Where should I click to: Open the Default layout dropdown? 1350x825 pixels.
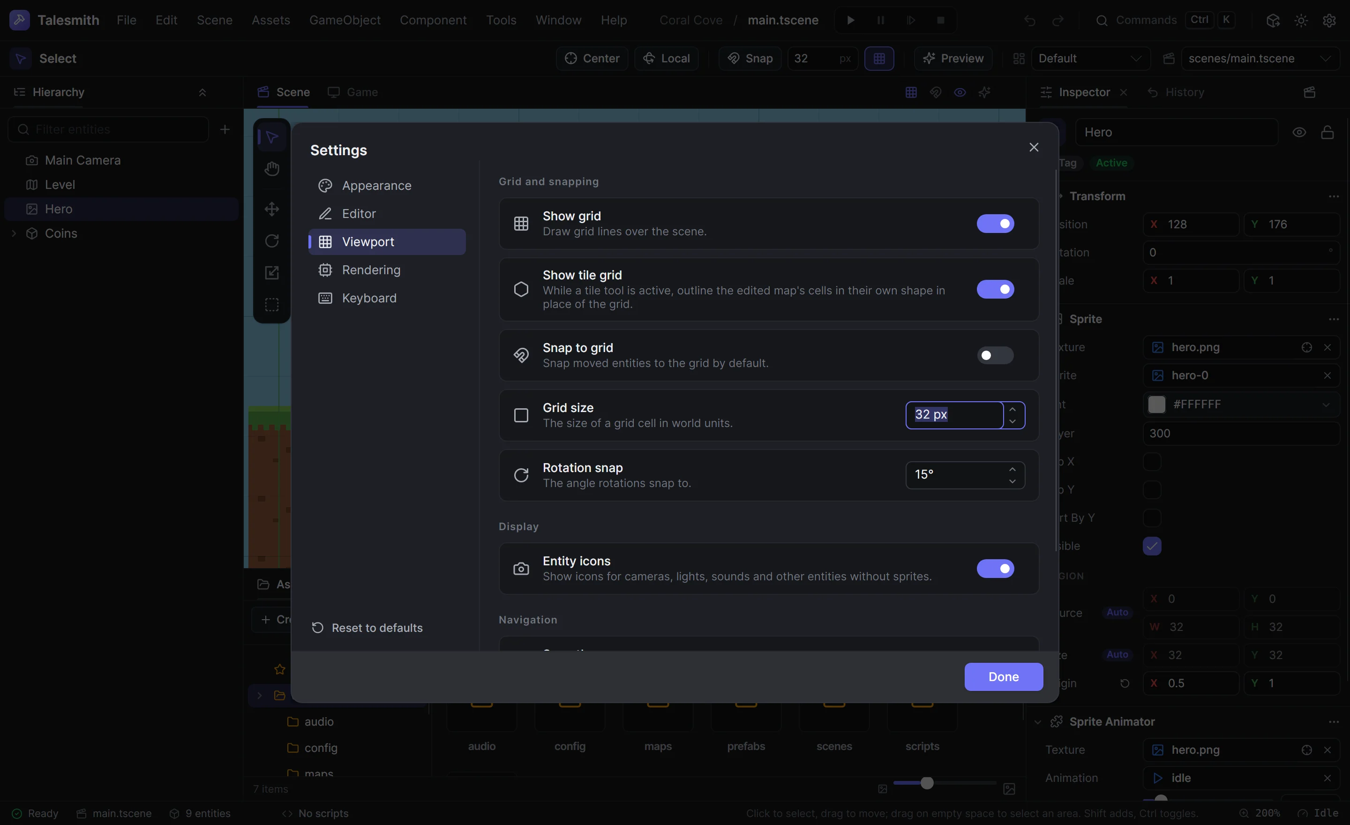(1090, 59)
